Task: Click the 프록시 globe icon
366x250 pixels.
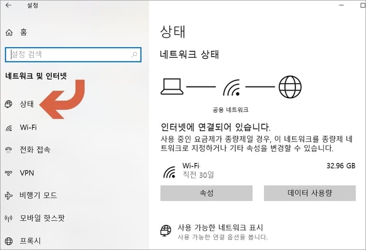Action: click(9, 241)
